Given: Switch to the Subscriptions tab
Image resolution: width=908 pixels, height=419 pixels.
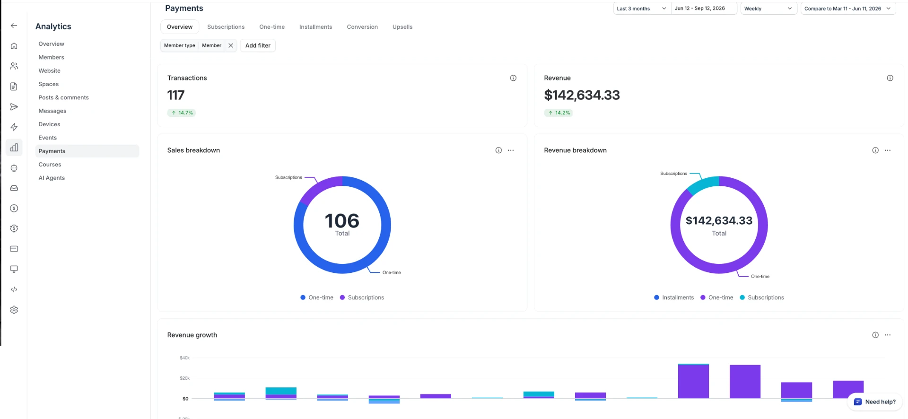Looking at the screenshot, I should click(226, 27).
